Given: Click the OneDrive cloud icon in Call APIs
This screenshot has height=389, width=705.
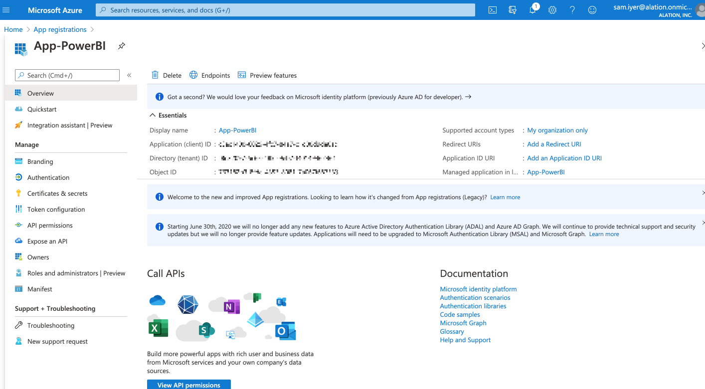Looking at the screenshot, I should pos(157,300).
